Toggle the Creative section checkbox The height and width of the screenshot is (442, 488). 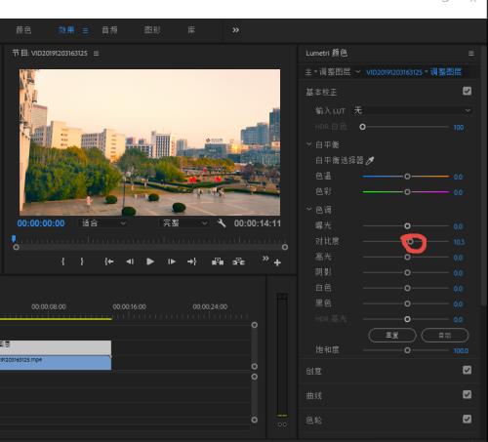pyautogui.click(x=467, y=370)
